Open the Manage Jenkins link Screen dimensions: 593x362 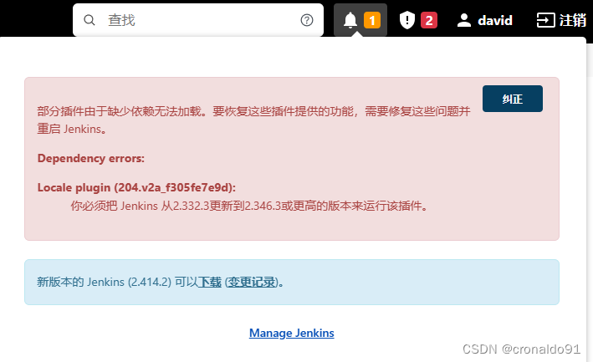pyautogui.click(x=292, y=333)
